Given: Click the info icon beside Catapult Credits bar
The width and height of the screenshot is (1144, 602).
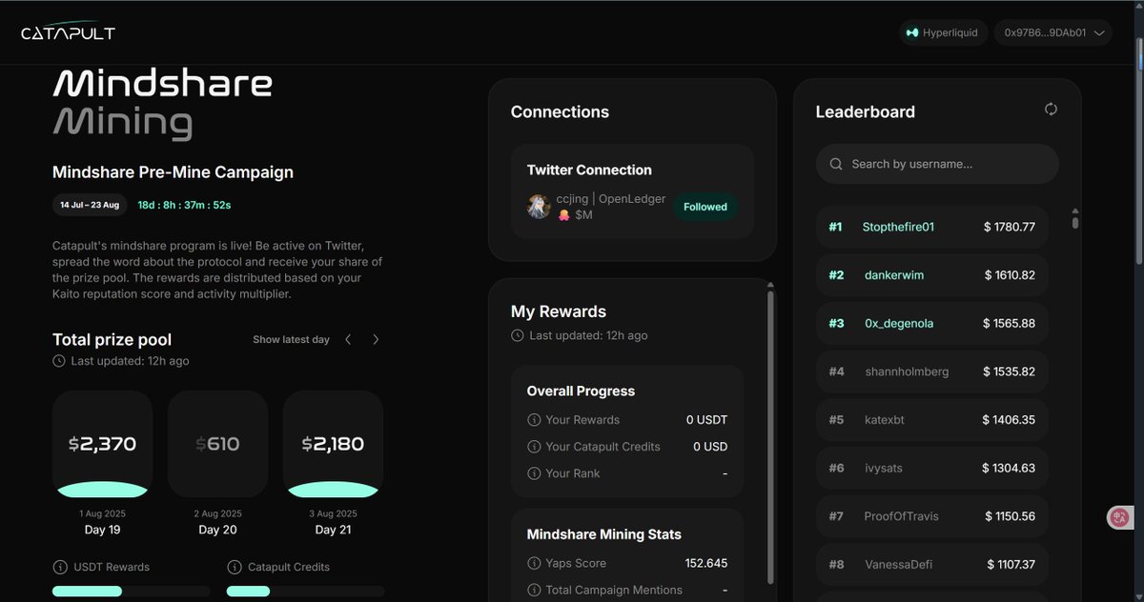Looking at the screenshot, I should point(234,567).
